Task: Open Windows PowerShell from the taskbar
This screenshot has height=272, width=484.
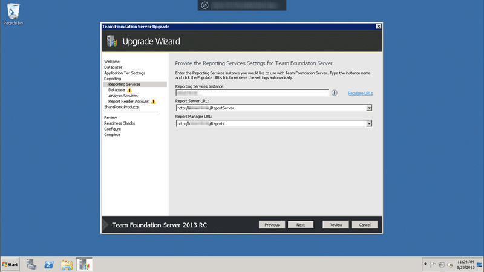Action: tap(49, 264)
